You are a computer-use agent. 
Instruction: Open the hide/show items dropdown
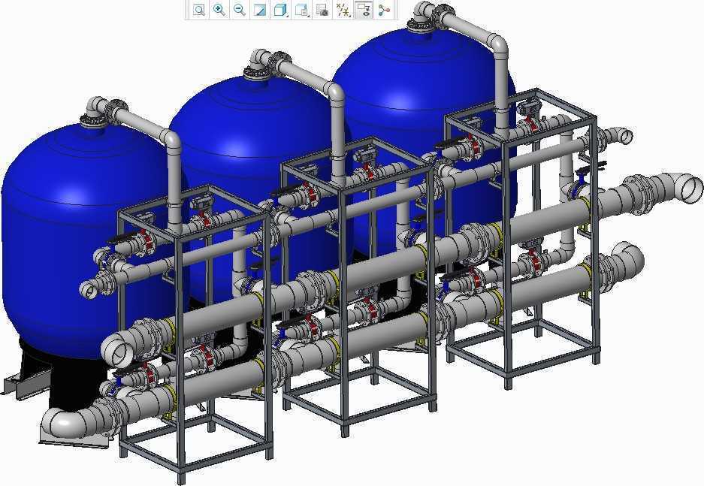pos(343,10)
